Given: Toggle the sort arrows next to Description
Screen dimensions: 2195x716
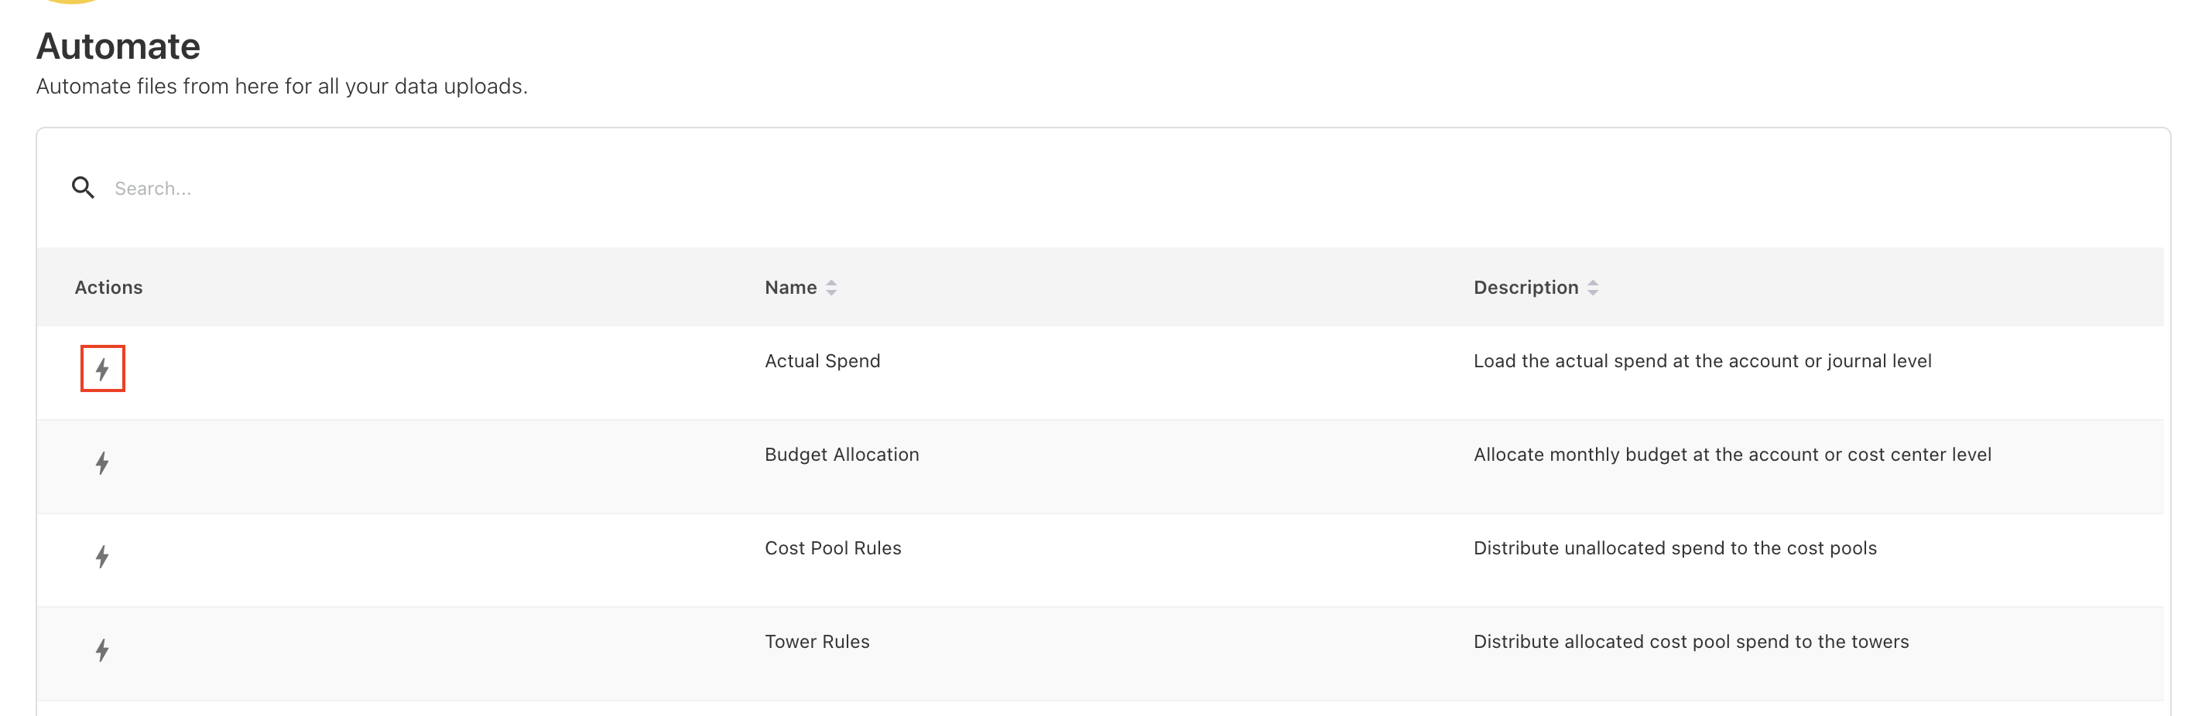Looking at the screenshot, I should (x=1593, y=288).
